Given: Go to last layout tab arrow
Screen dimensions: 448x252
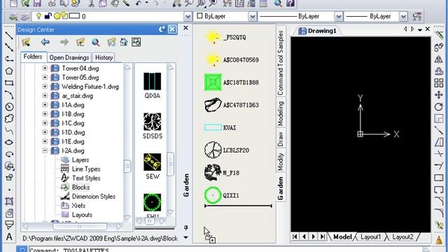Looking at the screenshot, I should (x=323, y=237).
